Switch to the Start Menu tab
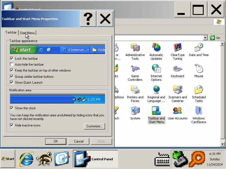Screen dimensions: 226x169 (x=27, y=33)
